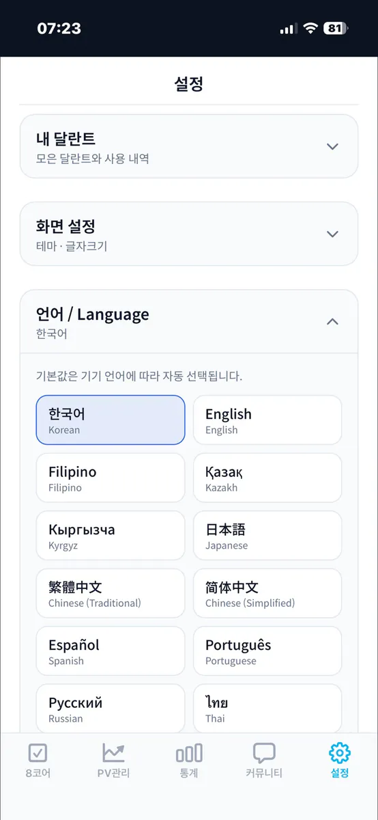Tap the 설정 page title
This screenshot has height=820, width=378.
189,84
